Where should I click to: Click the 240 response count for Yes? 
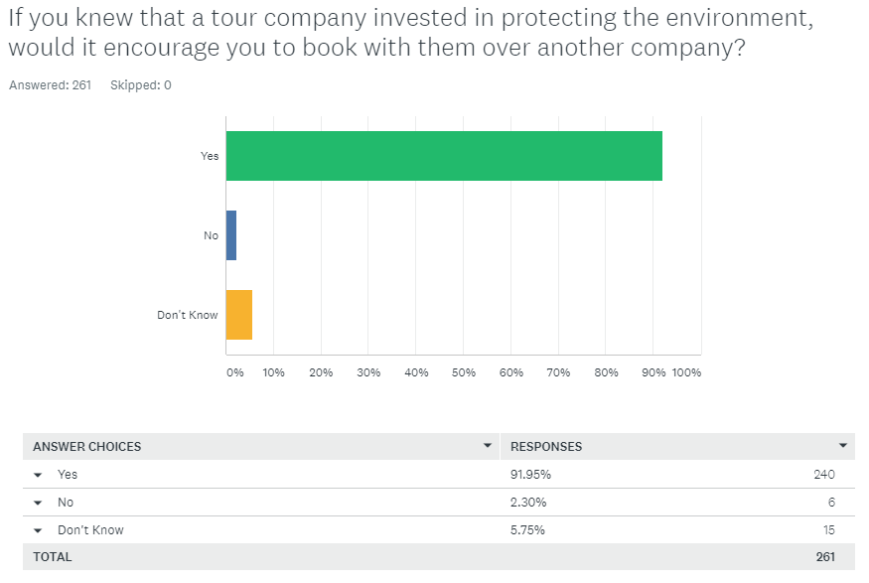[824, 475]
